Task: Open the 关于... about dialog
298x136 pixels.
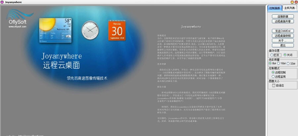Action: (283, 40)
